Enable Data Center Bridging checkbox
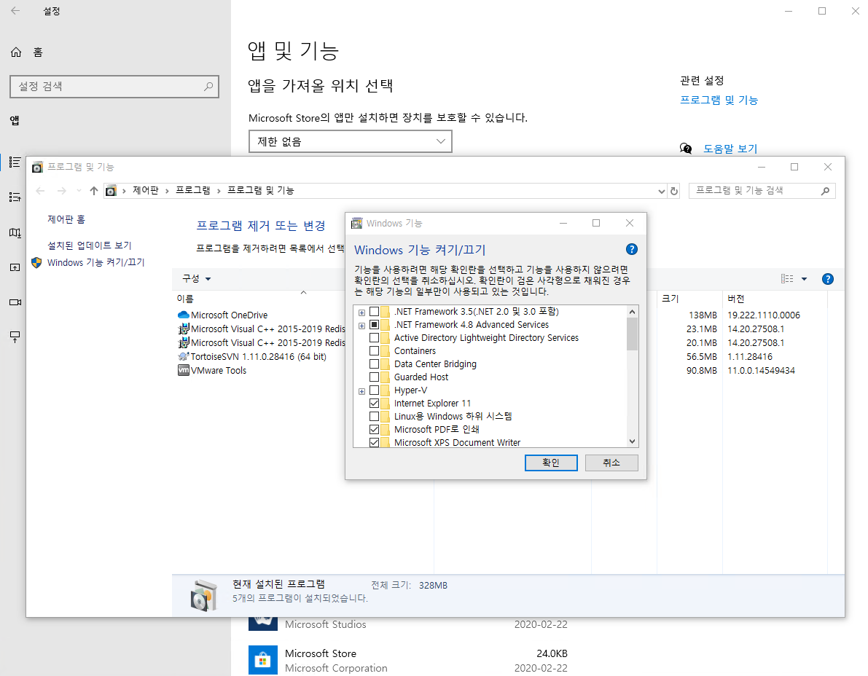This screenshot has height=676, width=868. [374, 364]
